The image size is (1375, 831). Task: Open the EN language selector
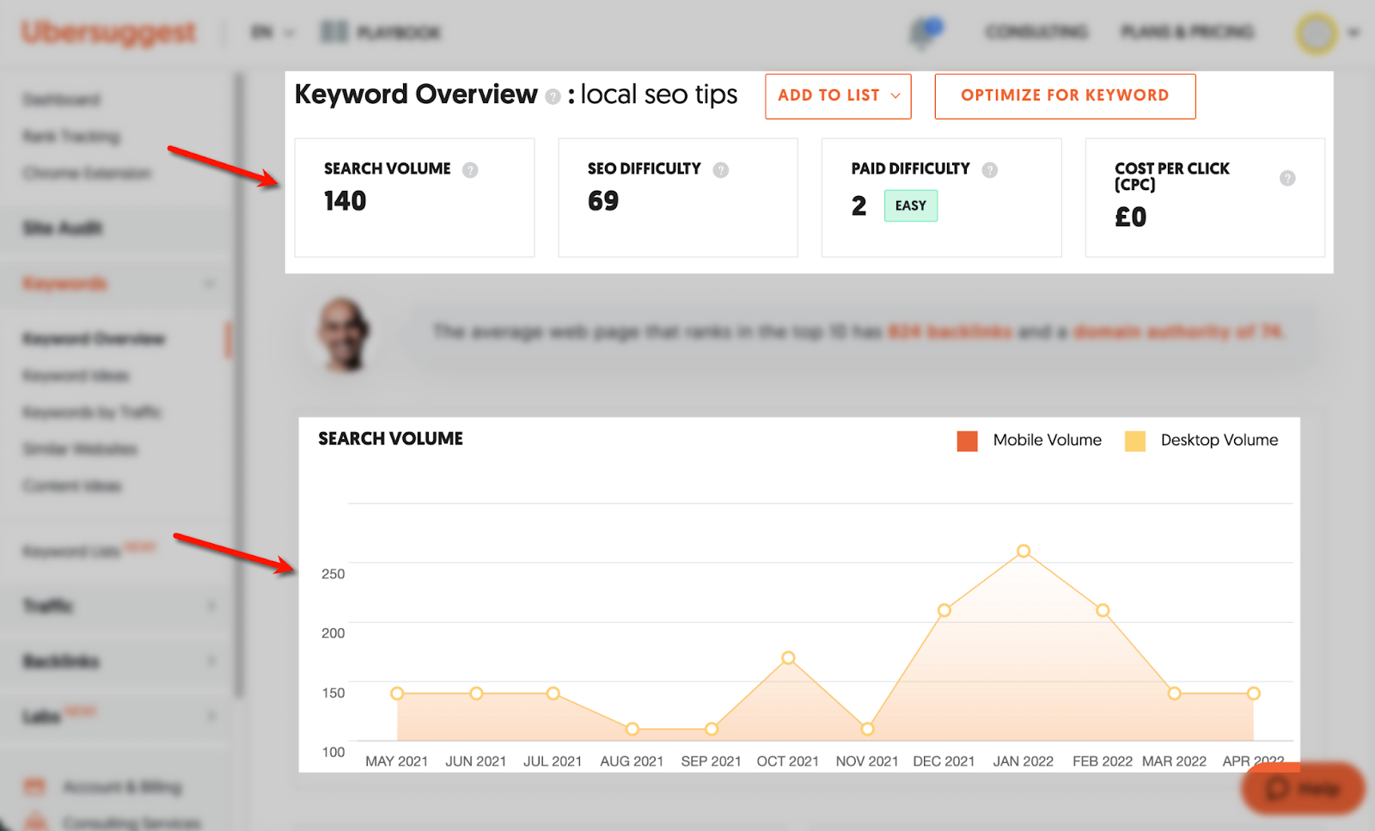tap(272, 33)
